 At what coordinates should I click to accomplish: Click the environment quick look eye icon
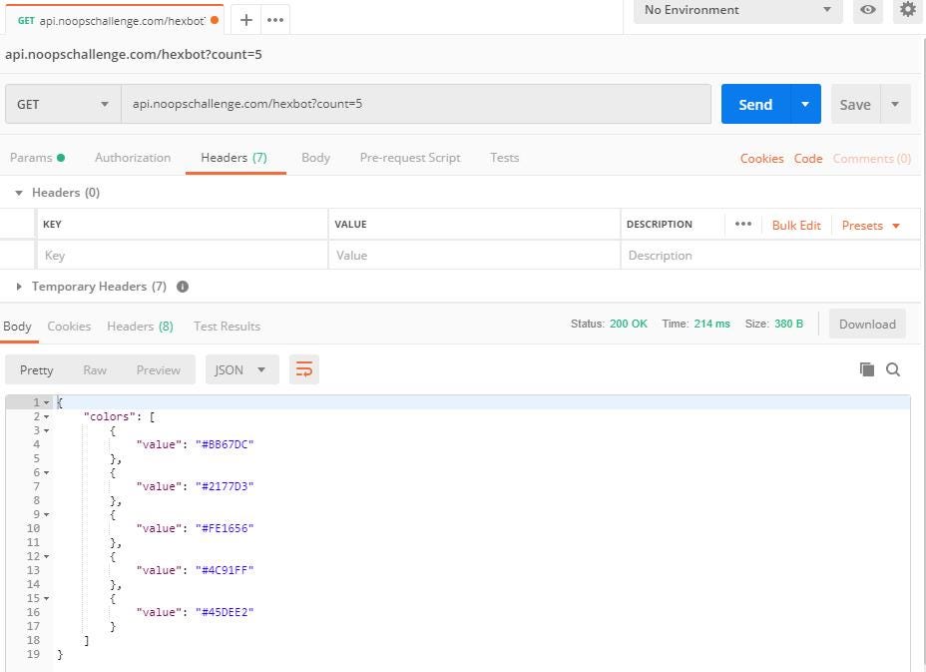pyautogui.click(x=868, y=10)
